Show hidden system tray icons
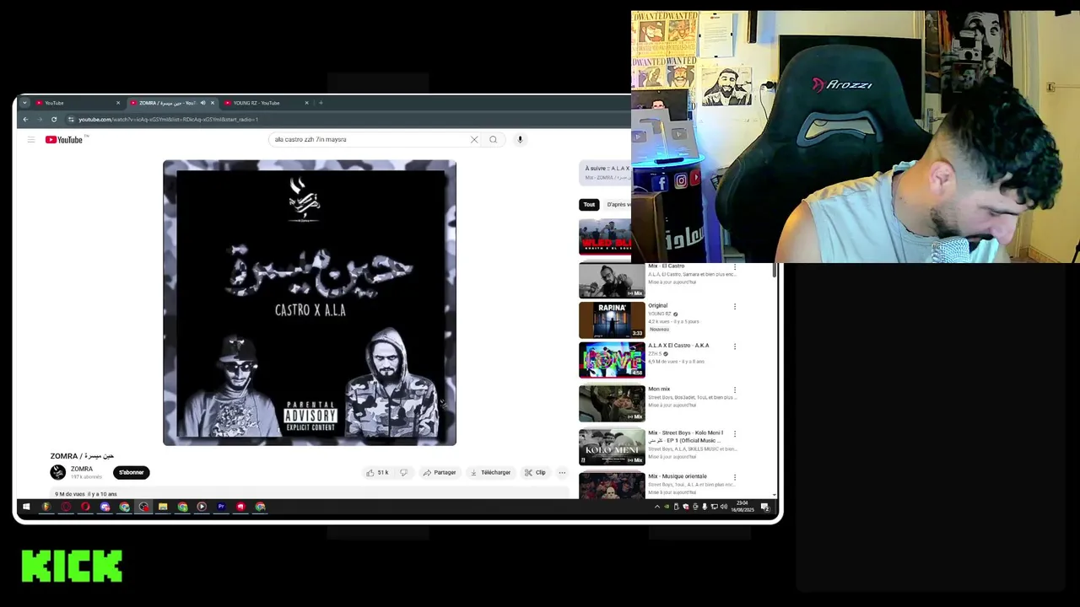 pos(657,507)
